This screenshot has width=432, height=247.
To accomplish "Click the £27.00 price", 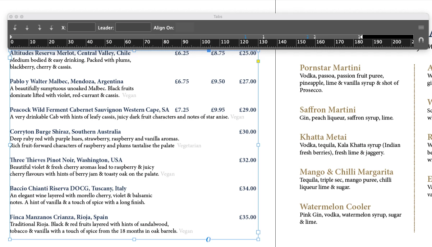I will (248, 81).
